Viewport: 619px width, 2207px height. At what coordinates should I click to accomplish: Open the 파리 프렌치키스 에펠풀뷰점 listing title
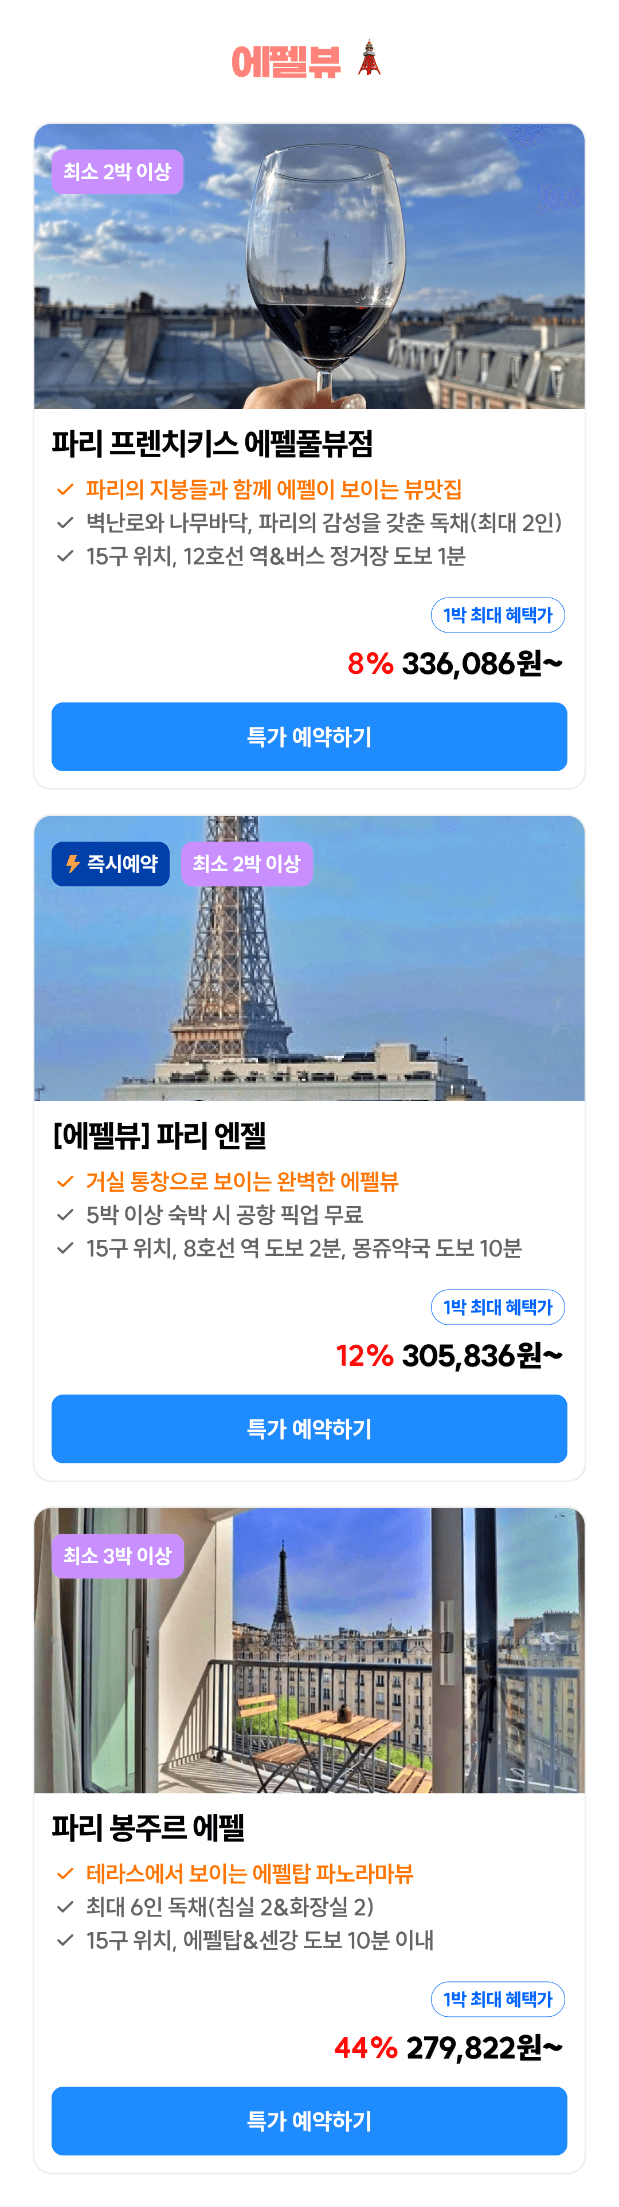[213, 444]
